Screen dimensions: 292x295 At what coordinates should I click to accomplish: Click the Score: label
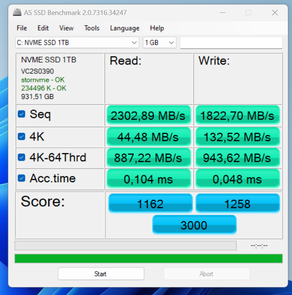click(x=43, y=201)
